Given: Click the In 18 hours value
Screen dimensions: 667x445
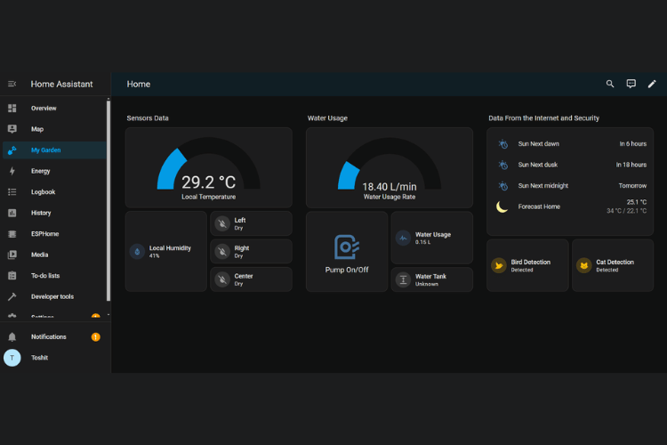Looking at the screenshot, I should [631, 165].
